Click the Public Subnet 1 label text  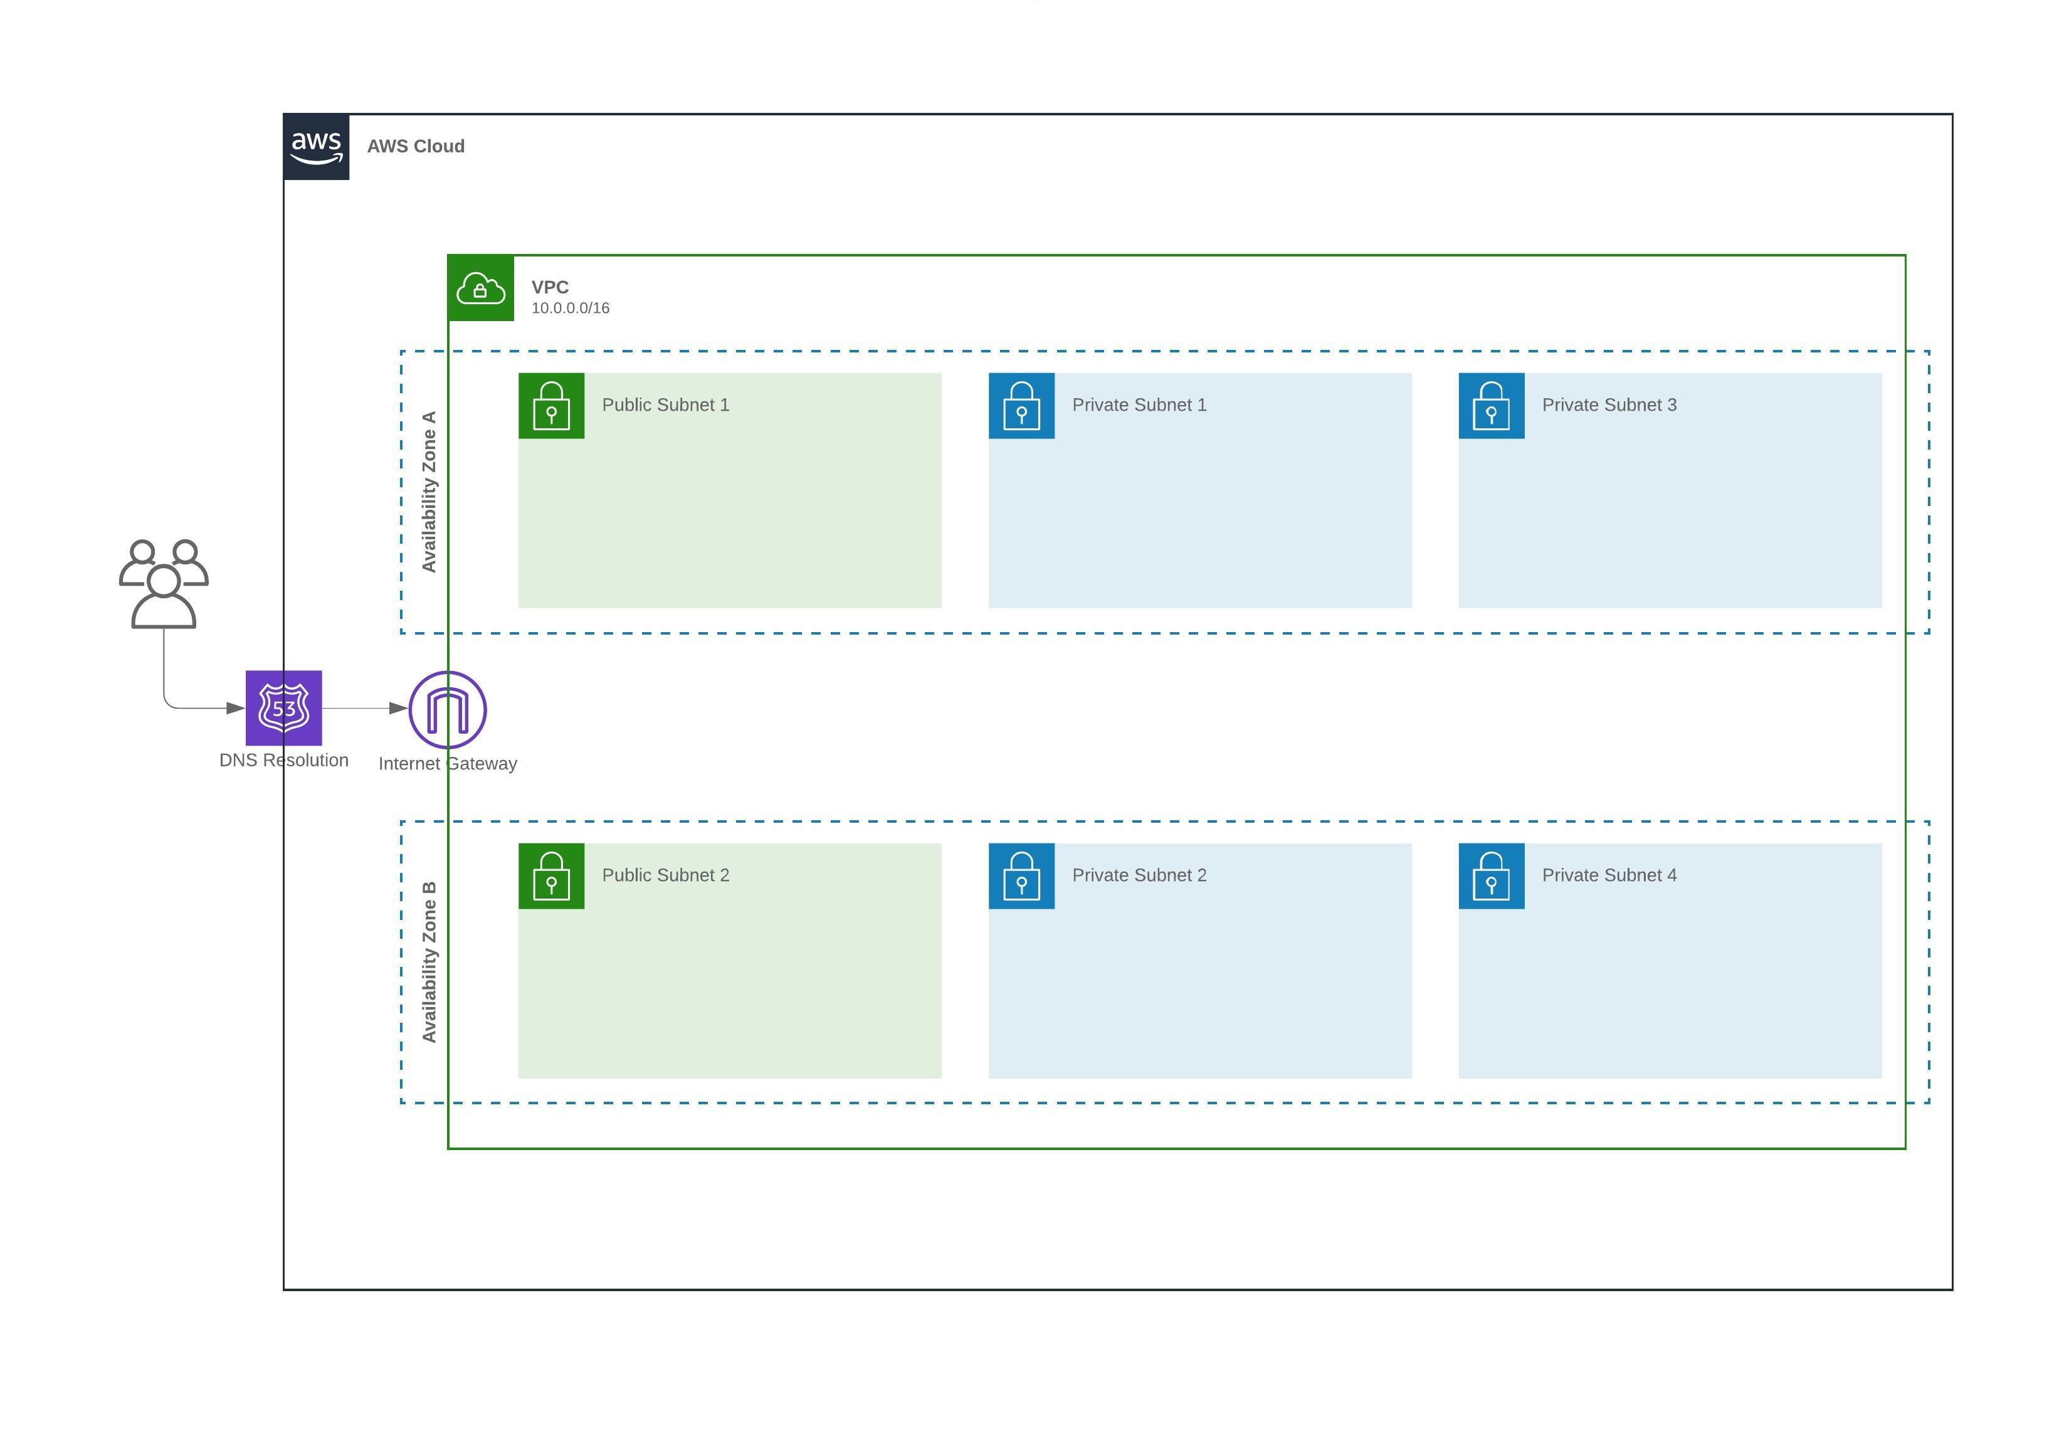665,405
